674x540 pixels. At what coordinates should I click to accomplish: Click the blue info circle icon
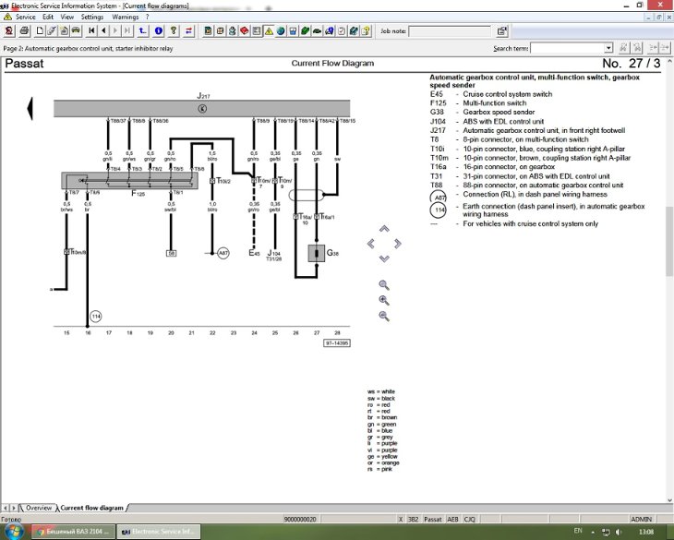coord(159,31)
